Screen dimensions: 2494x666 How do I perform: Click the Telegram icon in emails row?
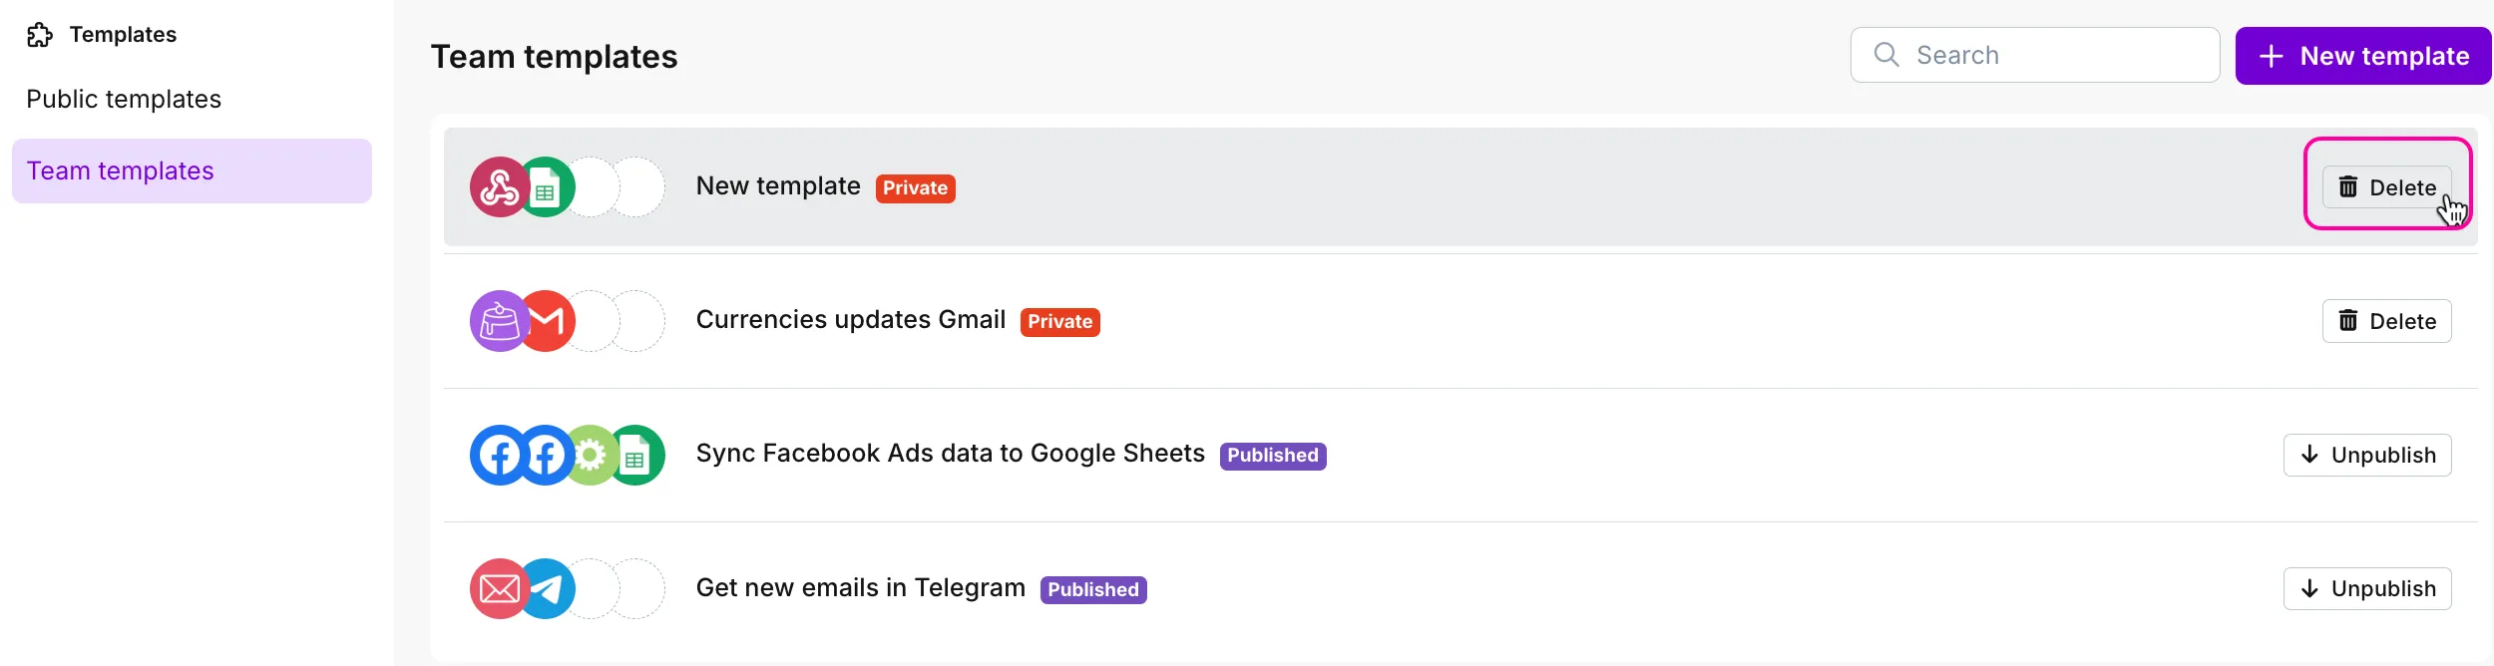click(x=548, y=589)
